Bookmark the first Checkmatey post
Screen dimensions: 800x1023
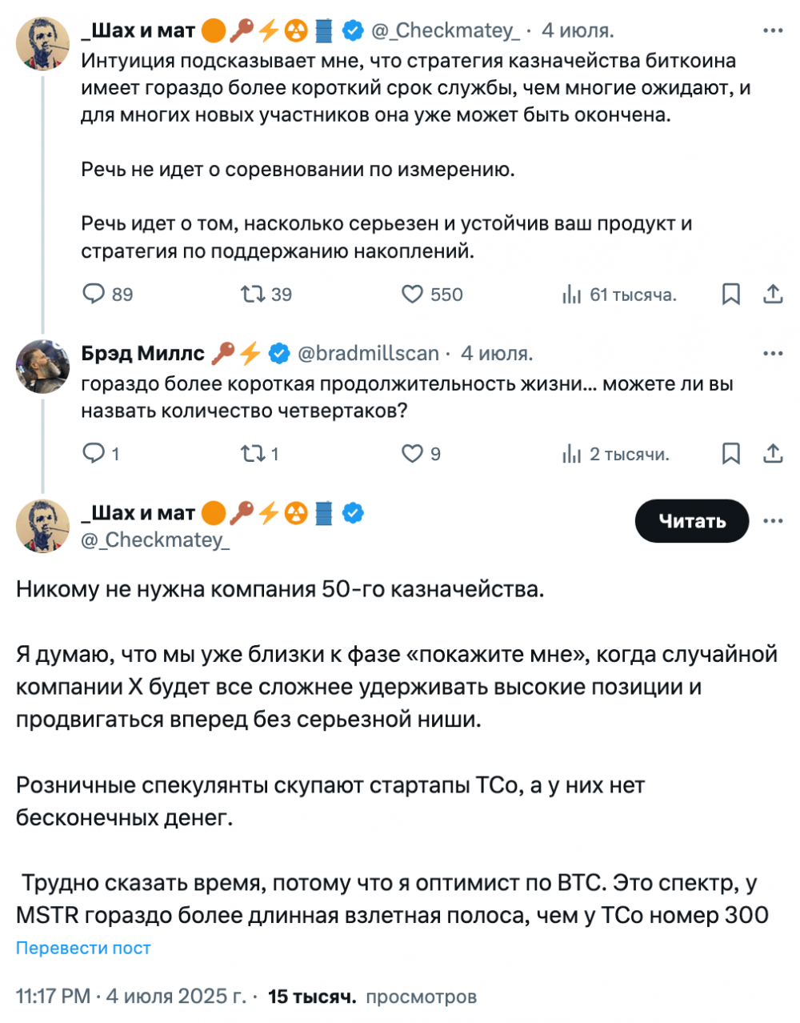(730, 295)
